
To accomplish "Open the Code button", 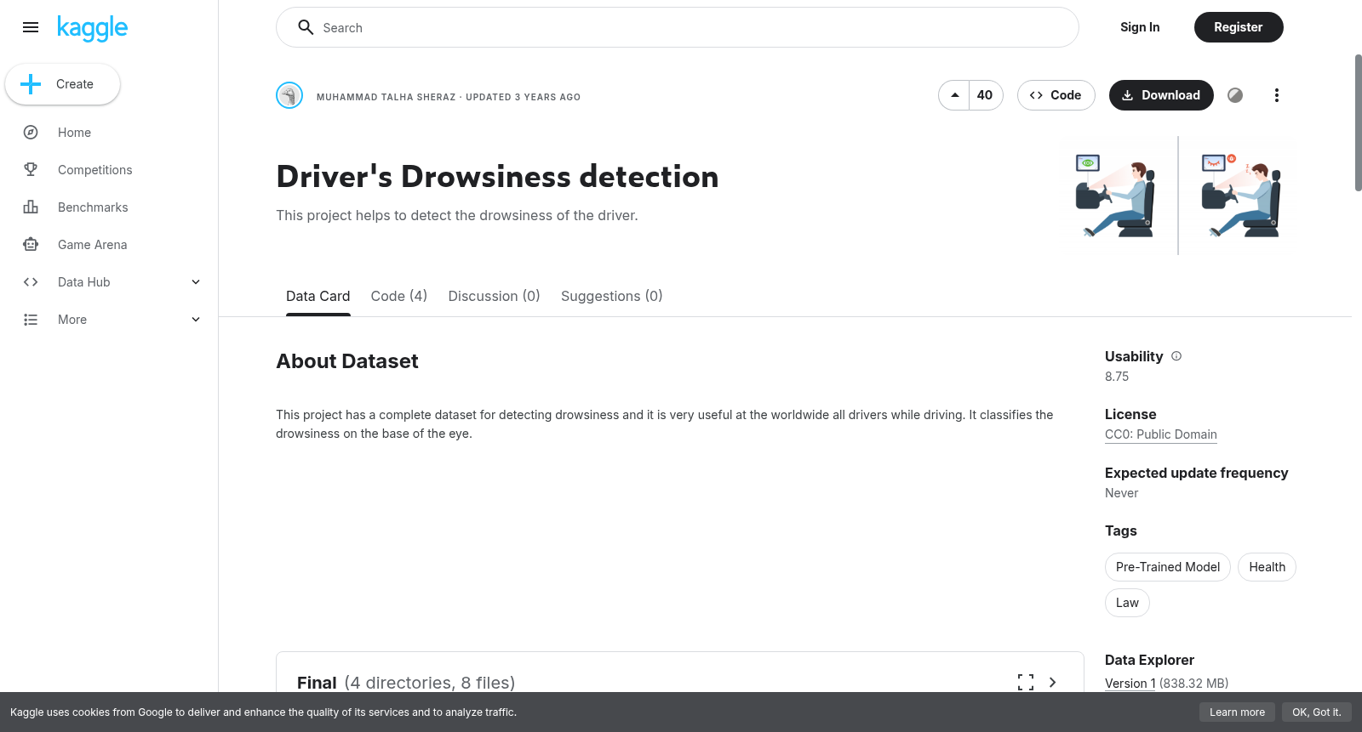I will tap(1056, 95).
